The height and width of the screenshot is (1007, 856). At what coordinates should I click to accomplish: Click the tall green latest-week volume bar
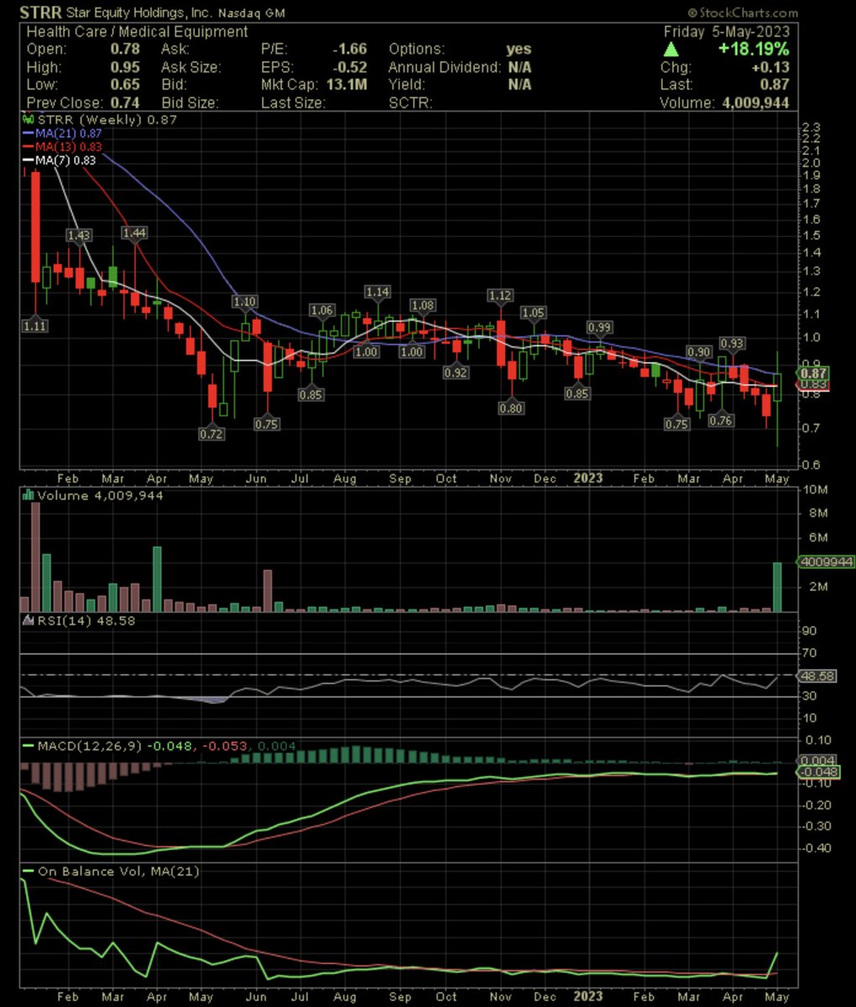point(777,587)
